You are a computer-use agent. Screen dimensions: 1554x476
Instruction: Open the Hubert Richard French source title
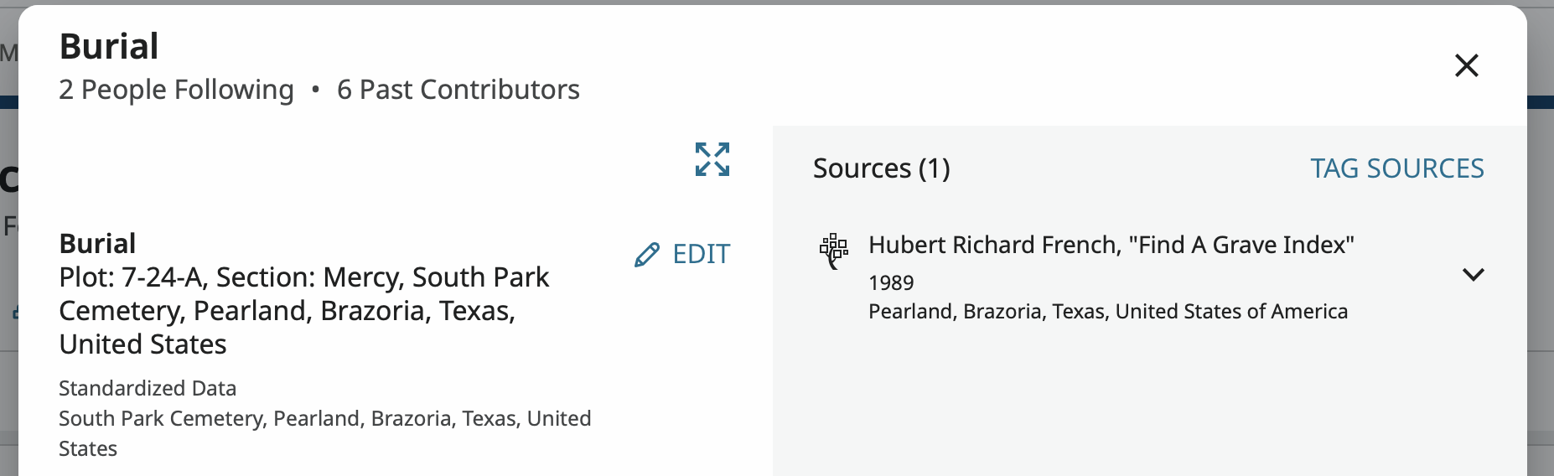pos(1111,245)
